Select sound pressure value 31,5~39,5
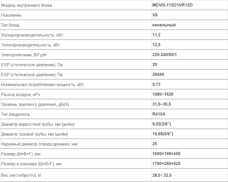228x182 pixels. tap(161, 104)
